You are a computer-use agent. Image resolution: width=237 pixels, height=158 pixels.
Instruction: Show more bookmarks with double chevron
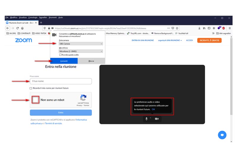coord(213,33)
